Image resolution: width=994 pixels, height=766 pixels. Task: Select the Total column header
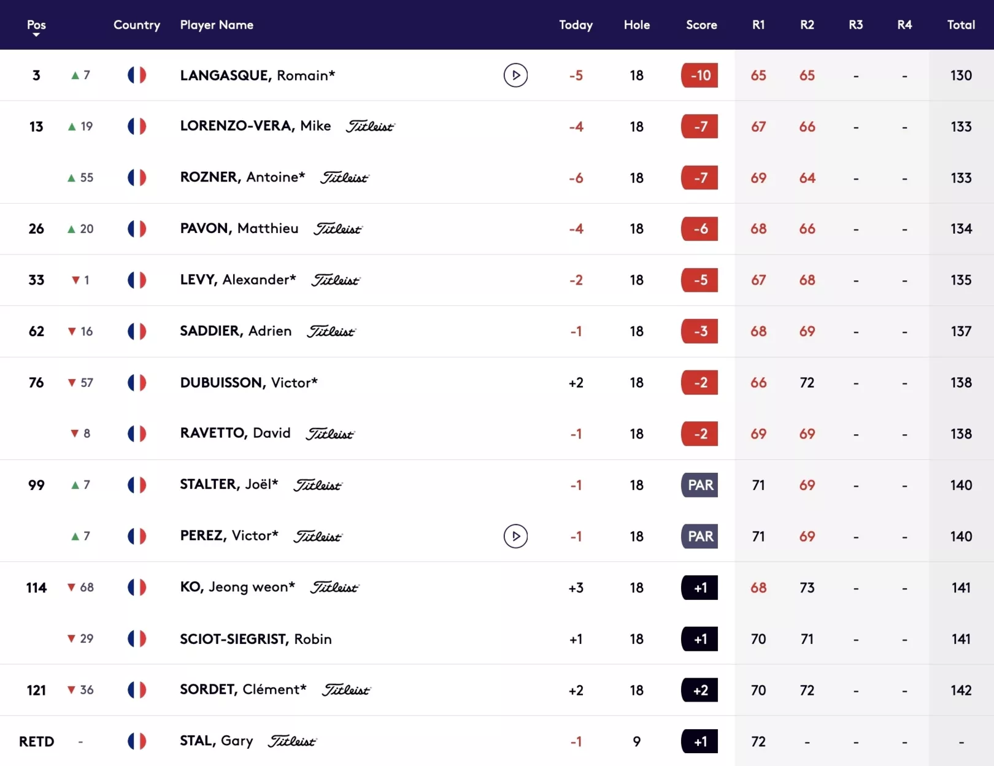coord(961,25)
